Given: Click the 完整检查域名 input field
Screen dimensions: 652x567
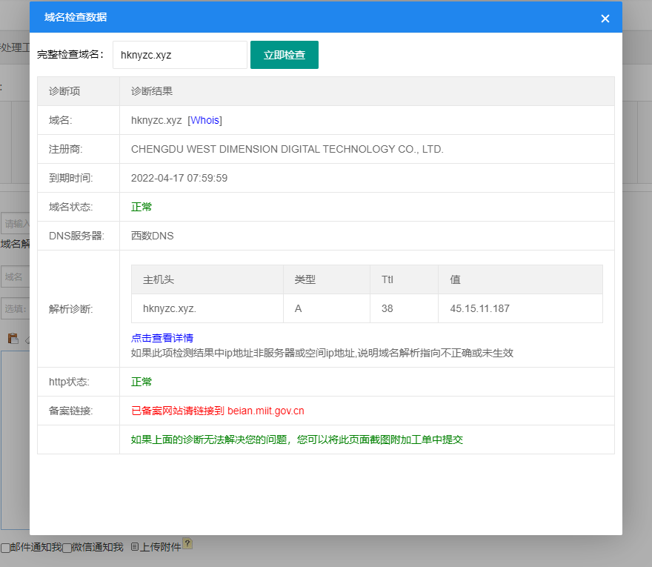Looking at the screenshot, I should [179, 55].
